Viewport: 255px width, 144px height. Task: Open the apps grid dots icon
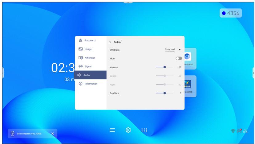(x=144, y=130)
